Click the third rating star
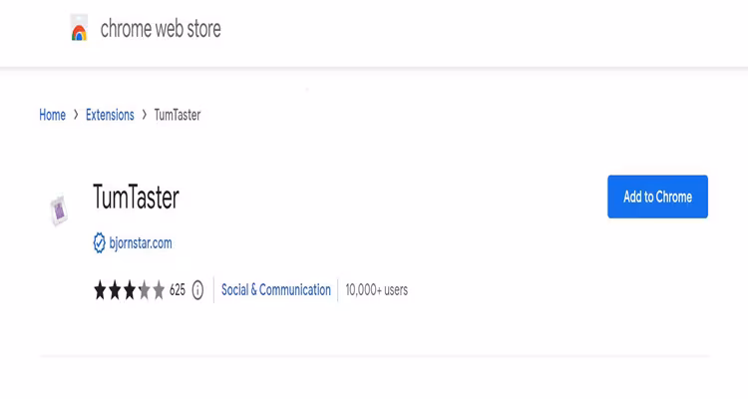748x399 pixels. tap(129, 290)
